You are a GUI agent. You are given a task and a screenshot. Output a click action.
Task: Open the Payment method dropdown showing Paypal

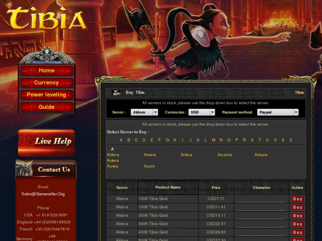point(278,112)
